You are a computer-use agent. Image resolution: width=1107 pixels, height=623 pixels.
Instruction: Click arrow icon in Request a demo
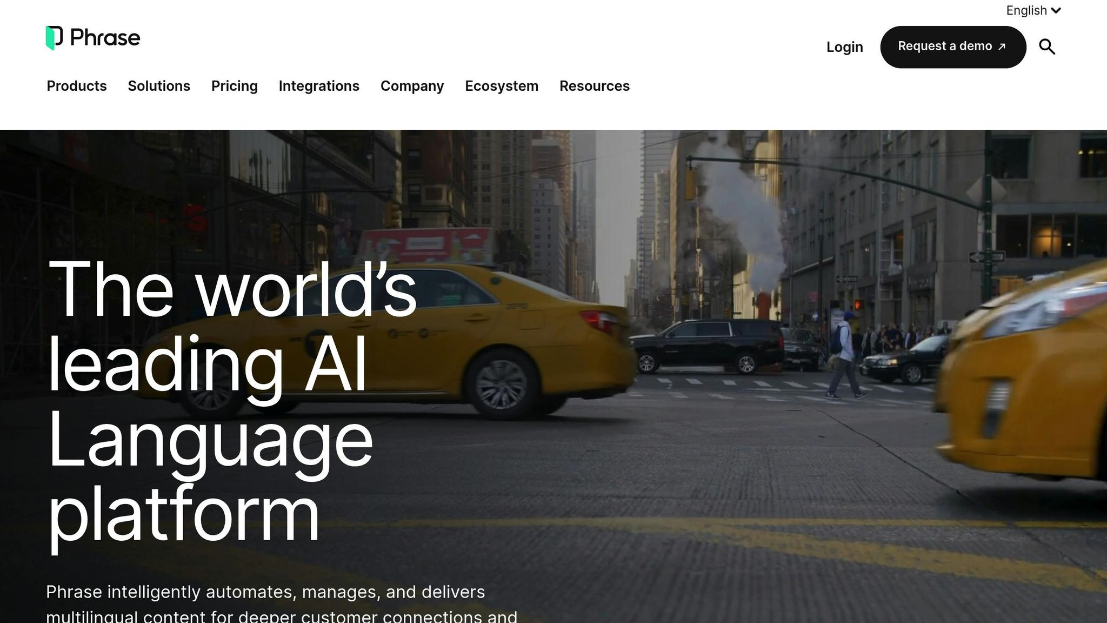pyautogui.click(x=1002, y=47)
